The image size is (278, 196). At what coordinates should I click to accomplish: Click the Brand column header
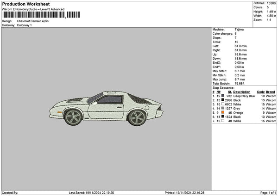point(271,92)
